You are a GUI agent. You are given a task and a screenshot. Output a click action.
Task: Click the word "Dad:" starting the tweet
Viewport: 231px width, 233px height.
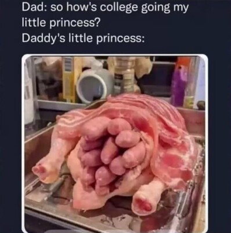(x=34, y=8)
